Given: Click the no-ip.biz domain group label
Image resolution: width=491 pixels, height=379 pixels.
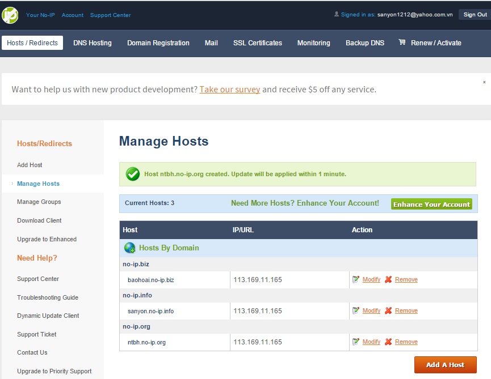Looking at the screenshot, I should pyautogui.click(x=136, y=264).
